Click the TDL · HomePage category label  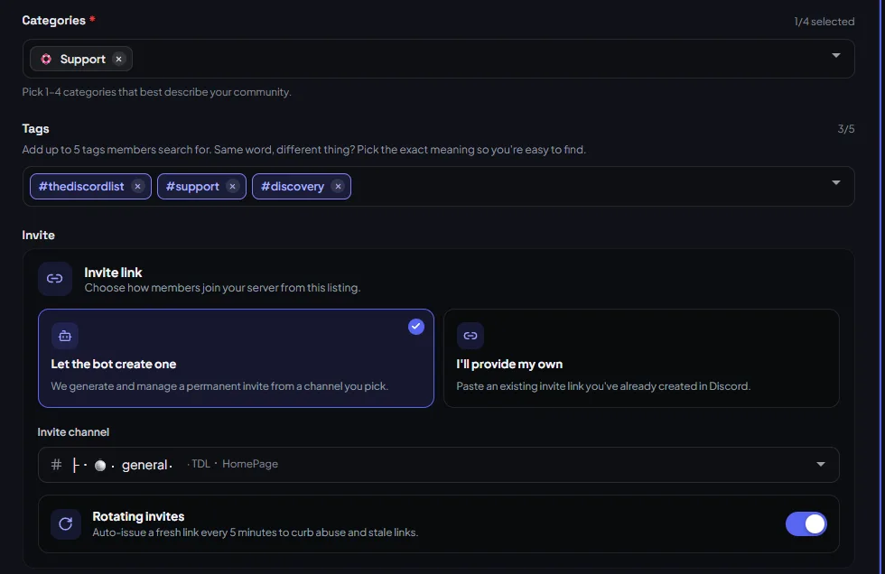coord(235,464)
